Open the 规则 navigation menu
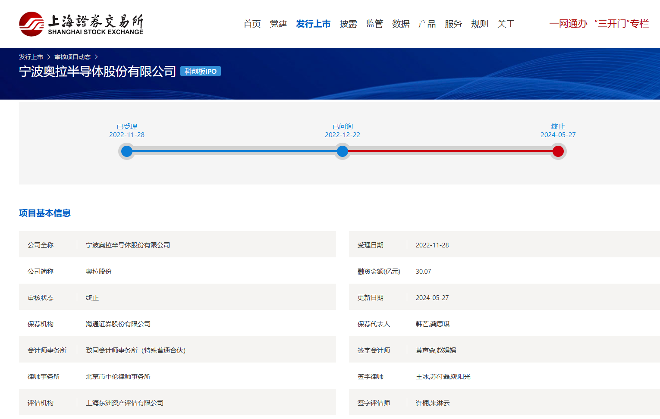 click(480, 24)
